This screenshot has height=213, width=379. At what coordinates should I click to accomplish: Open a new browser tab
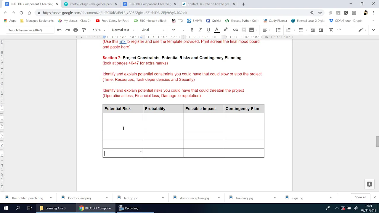click(x=243, y=4)
